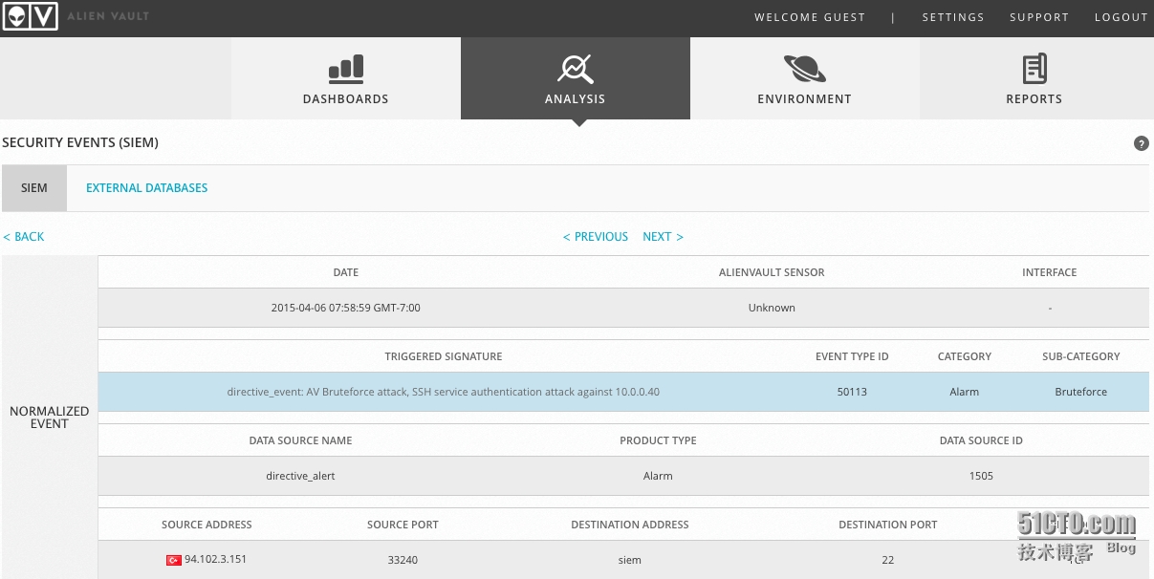This screenshot has height=579, width=1154.
Task: Switch to the SIEM tab
Action: [x=34, y=188]
